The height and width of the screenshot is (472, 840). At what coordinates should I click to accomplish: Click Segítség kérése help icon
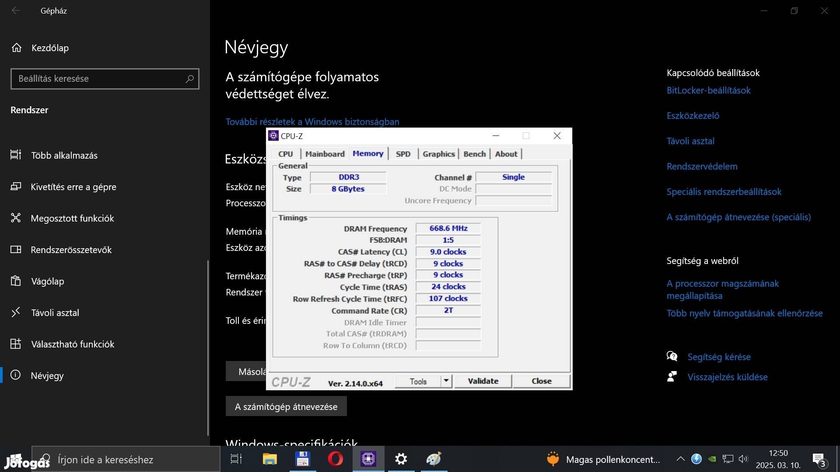pyautogui.click(x=672, y=357)
